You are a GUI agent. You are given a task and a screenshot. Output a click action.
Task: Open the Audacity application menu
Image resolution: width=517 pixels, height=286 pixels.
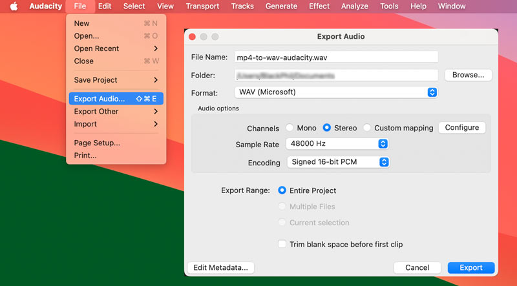[45, 6]
